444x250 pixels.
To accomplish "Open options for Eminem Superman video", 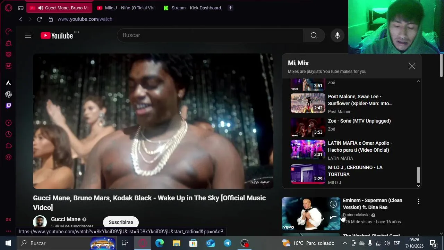I will pyautogui.click(x=419, y=201).
